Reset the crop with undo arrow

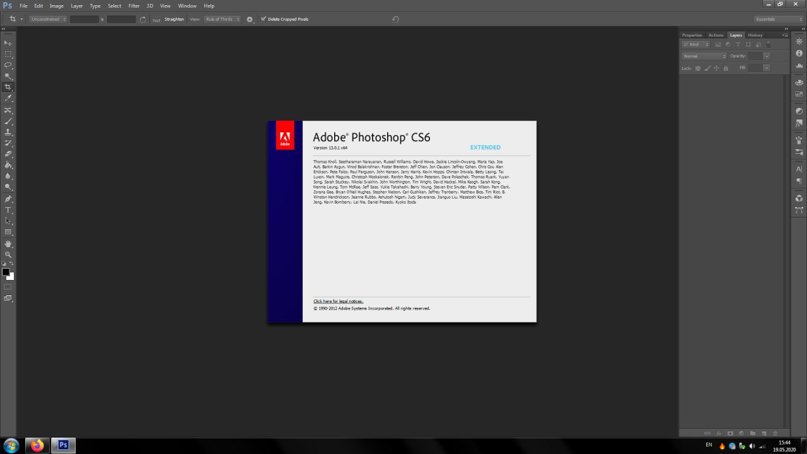395,19
